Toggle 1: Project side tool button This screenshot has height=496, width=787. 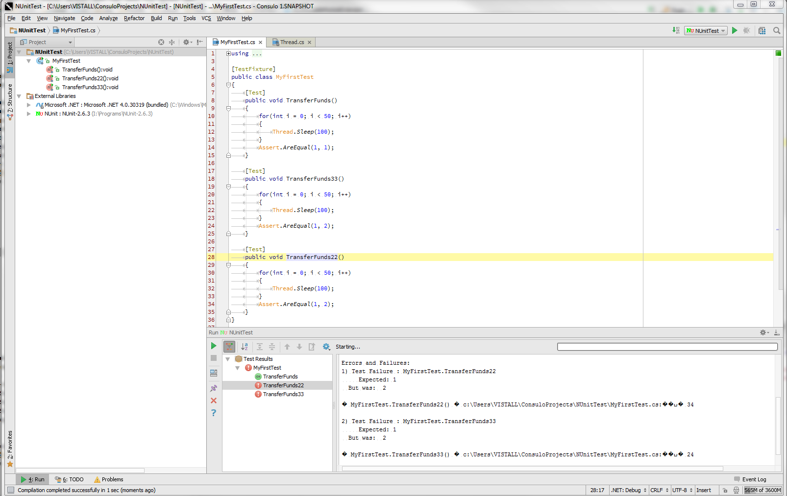tap(10, 58)
